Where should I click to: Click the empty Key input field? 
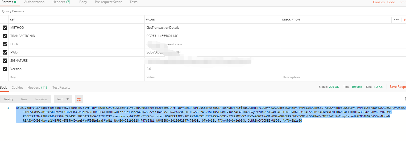coord(77,77)
